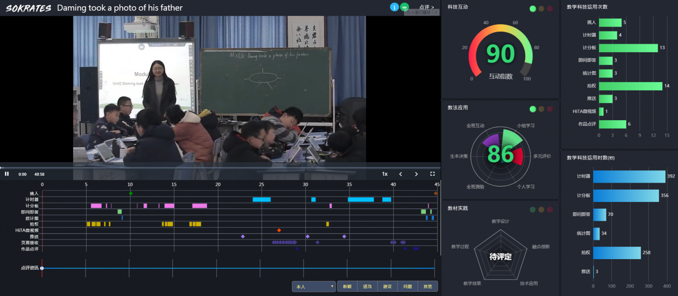Click the blue info icon

click(x=394, y=7)
